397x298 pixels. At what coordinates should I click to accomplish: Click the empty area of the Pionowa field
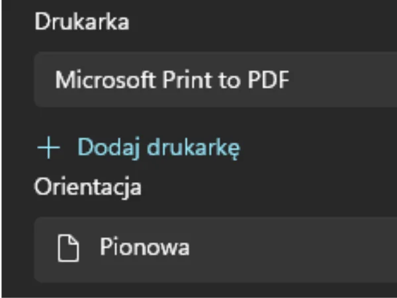(x=298, y=249)
